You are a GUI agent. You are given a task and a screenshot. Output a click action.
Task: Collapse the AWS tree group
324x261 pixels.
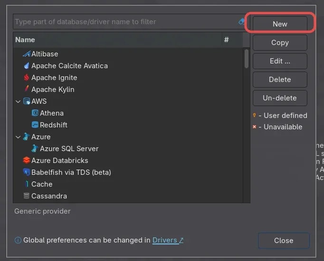[18, 101]
